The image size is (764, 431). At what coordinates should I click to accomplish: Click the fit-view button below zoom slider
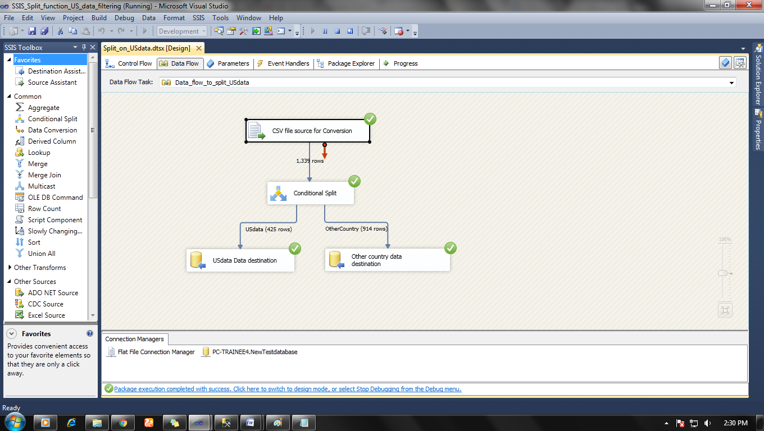click(x=725, y=310)
